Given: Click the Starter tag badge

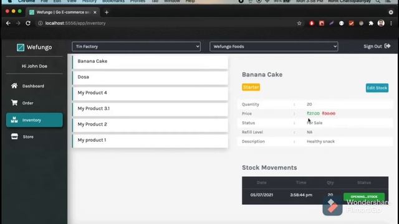Looking at the screenshot, I should click(x=251, y=87).
